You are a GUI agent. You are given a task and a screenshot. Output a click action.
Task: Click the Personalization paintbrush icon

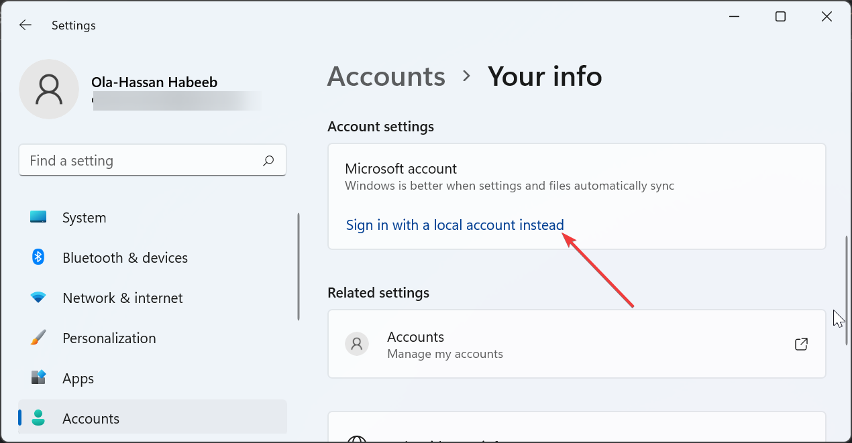click(38, 338)
